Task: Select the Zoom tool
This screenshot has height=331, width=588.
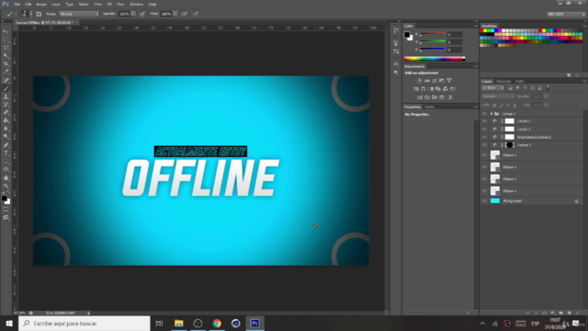Action: point(6,186)
